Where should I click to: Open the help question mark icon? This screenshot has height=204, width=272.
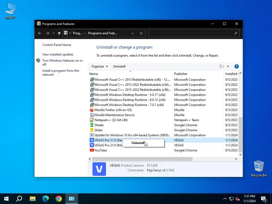236,66
